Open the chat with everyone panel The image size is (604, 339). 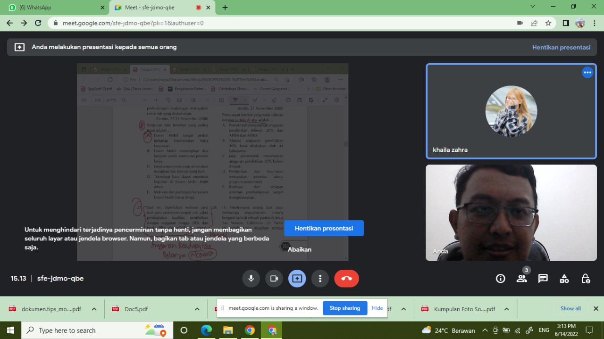tap(543, 279)
